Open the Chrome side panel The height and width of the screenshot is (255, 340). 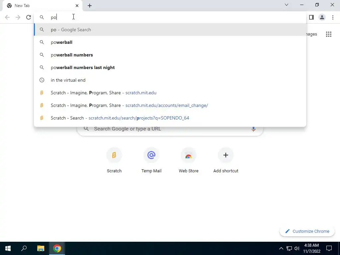pyautogui.click(x=311, y=17)
